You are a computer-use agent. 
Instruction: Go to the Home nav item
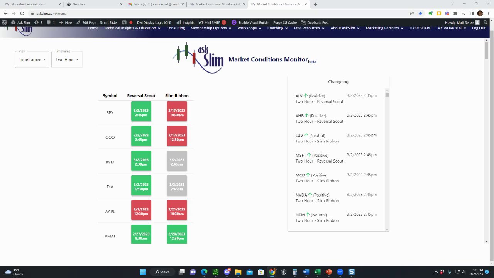tap(93, 28)
